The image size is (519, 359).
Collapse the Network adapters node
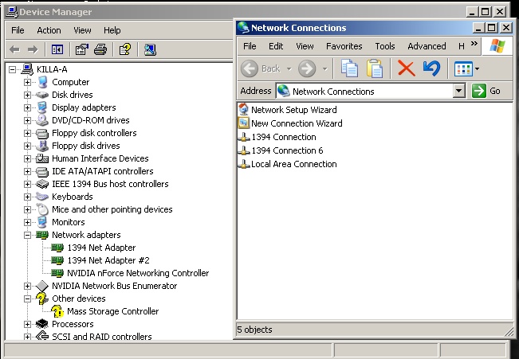pos(28,235)
